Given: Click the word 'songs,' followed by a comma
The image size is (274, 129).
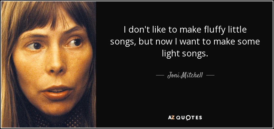Looking at the screenshot, I should pyautogui.click(x=123, y=43).
